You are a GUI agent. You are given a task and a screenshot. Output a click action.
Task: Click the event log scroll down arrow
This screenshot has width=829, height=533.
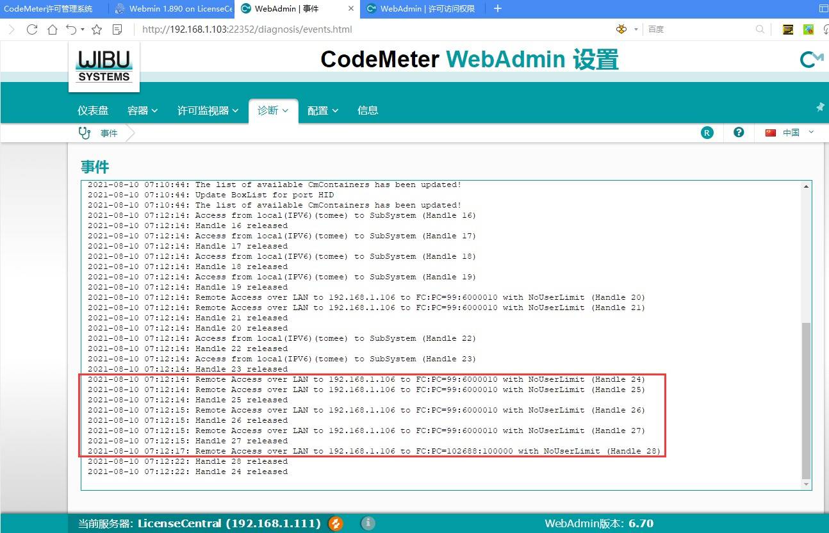click(x=806, y=485)
